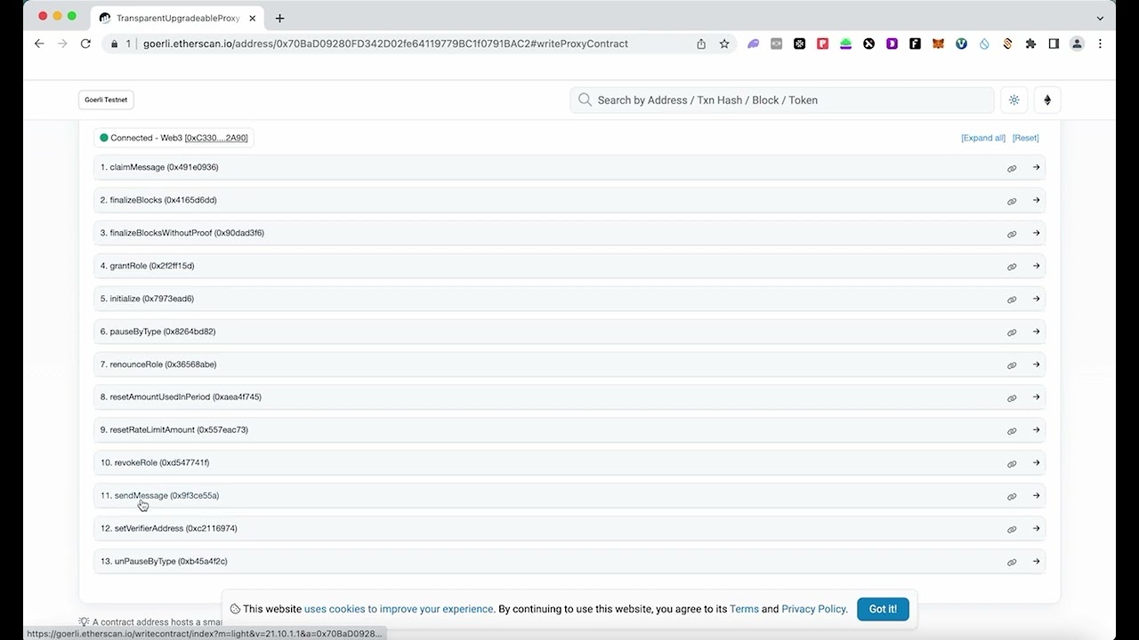Open the Privacy Policy link
1139x640 pixels.
coord(813,609)
